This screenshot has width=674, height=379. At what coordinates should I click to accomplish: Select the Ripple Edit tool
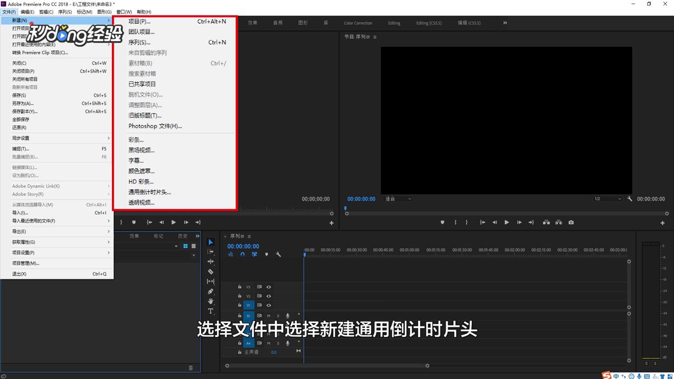[211, 262]
